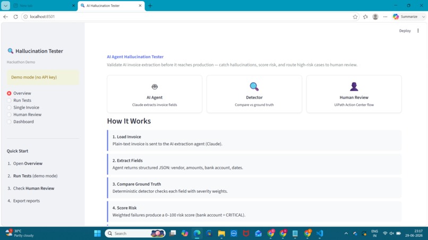
Task: Minimize the browser window
Action: 396,5
